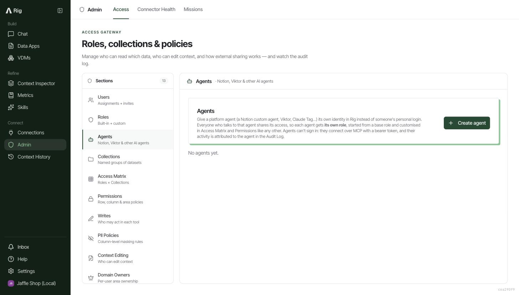Click the plus icon on Create agent
This screenshot has height=295, width=519.
click(x=451, y=123)
